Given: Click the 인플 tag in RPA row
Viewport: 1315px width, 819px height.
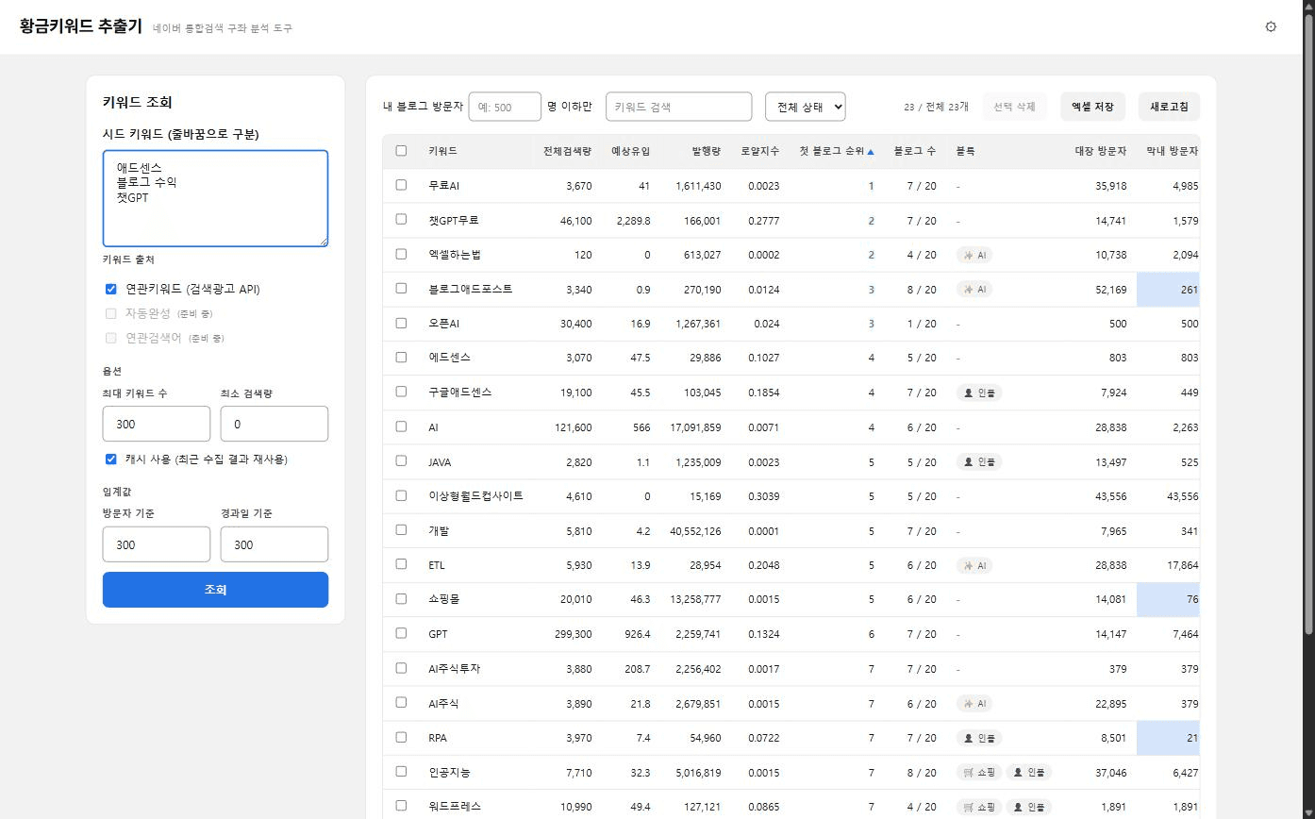Looking at the screenshot, I should coord(979,738).
